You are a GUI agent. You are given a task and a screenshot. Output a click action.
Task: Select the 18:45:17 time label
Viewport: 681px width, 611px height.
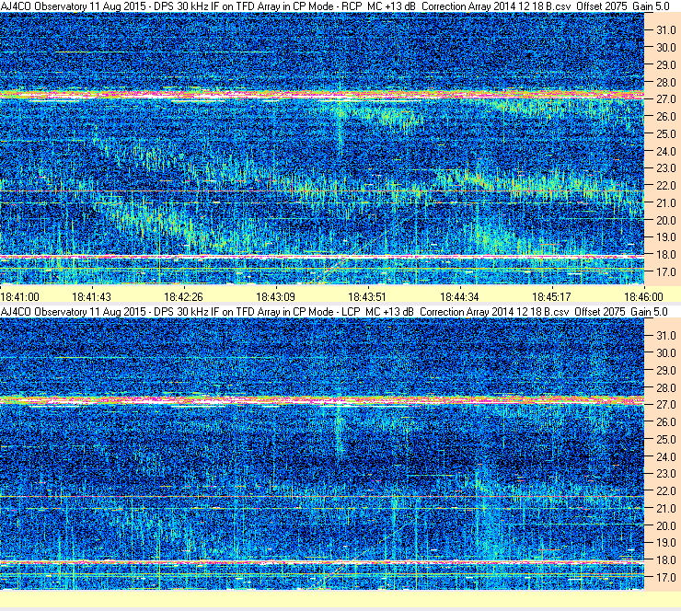[551, 297]
